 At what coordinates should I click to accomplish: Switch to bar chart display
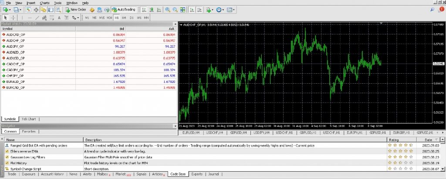(x=144, y=10)
